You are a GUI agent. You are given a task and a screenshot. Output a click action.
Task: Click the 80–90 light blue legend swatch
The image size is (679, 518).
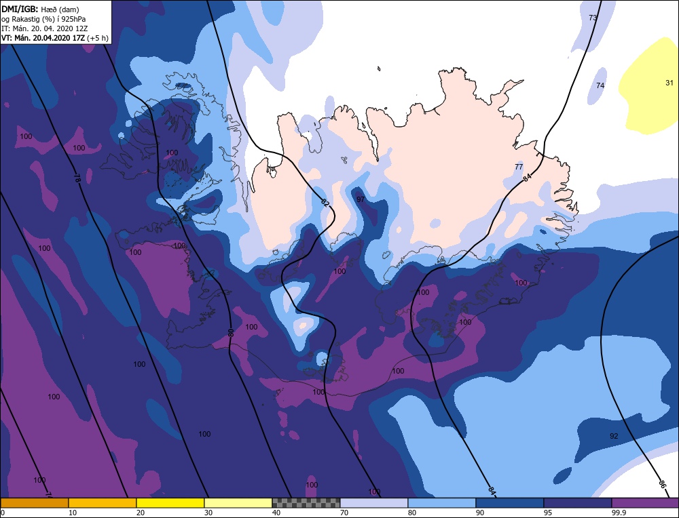(x=442, y=503)
